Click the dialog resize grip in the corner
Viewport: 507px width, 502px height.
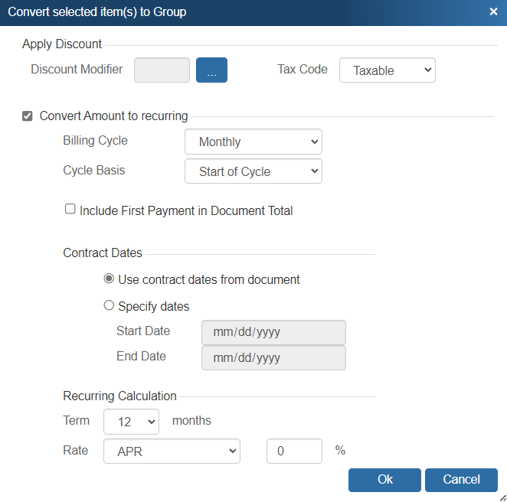[x=502, y=497]
